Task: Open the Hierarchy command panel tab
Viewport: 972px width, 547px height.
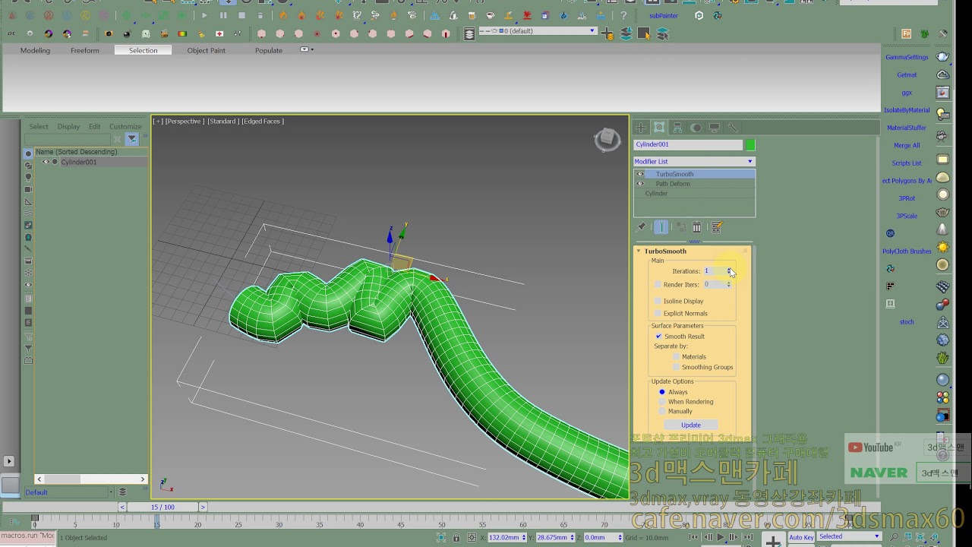Action: click(x=677, y=128)
